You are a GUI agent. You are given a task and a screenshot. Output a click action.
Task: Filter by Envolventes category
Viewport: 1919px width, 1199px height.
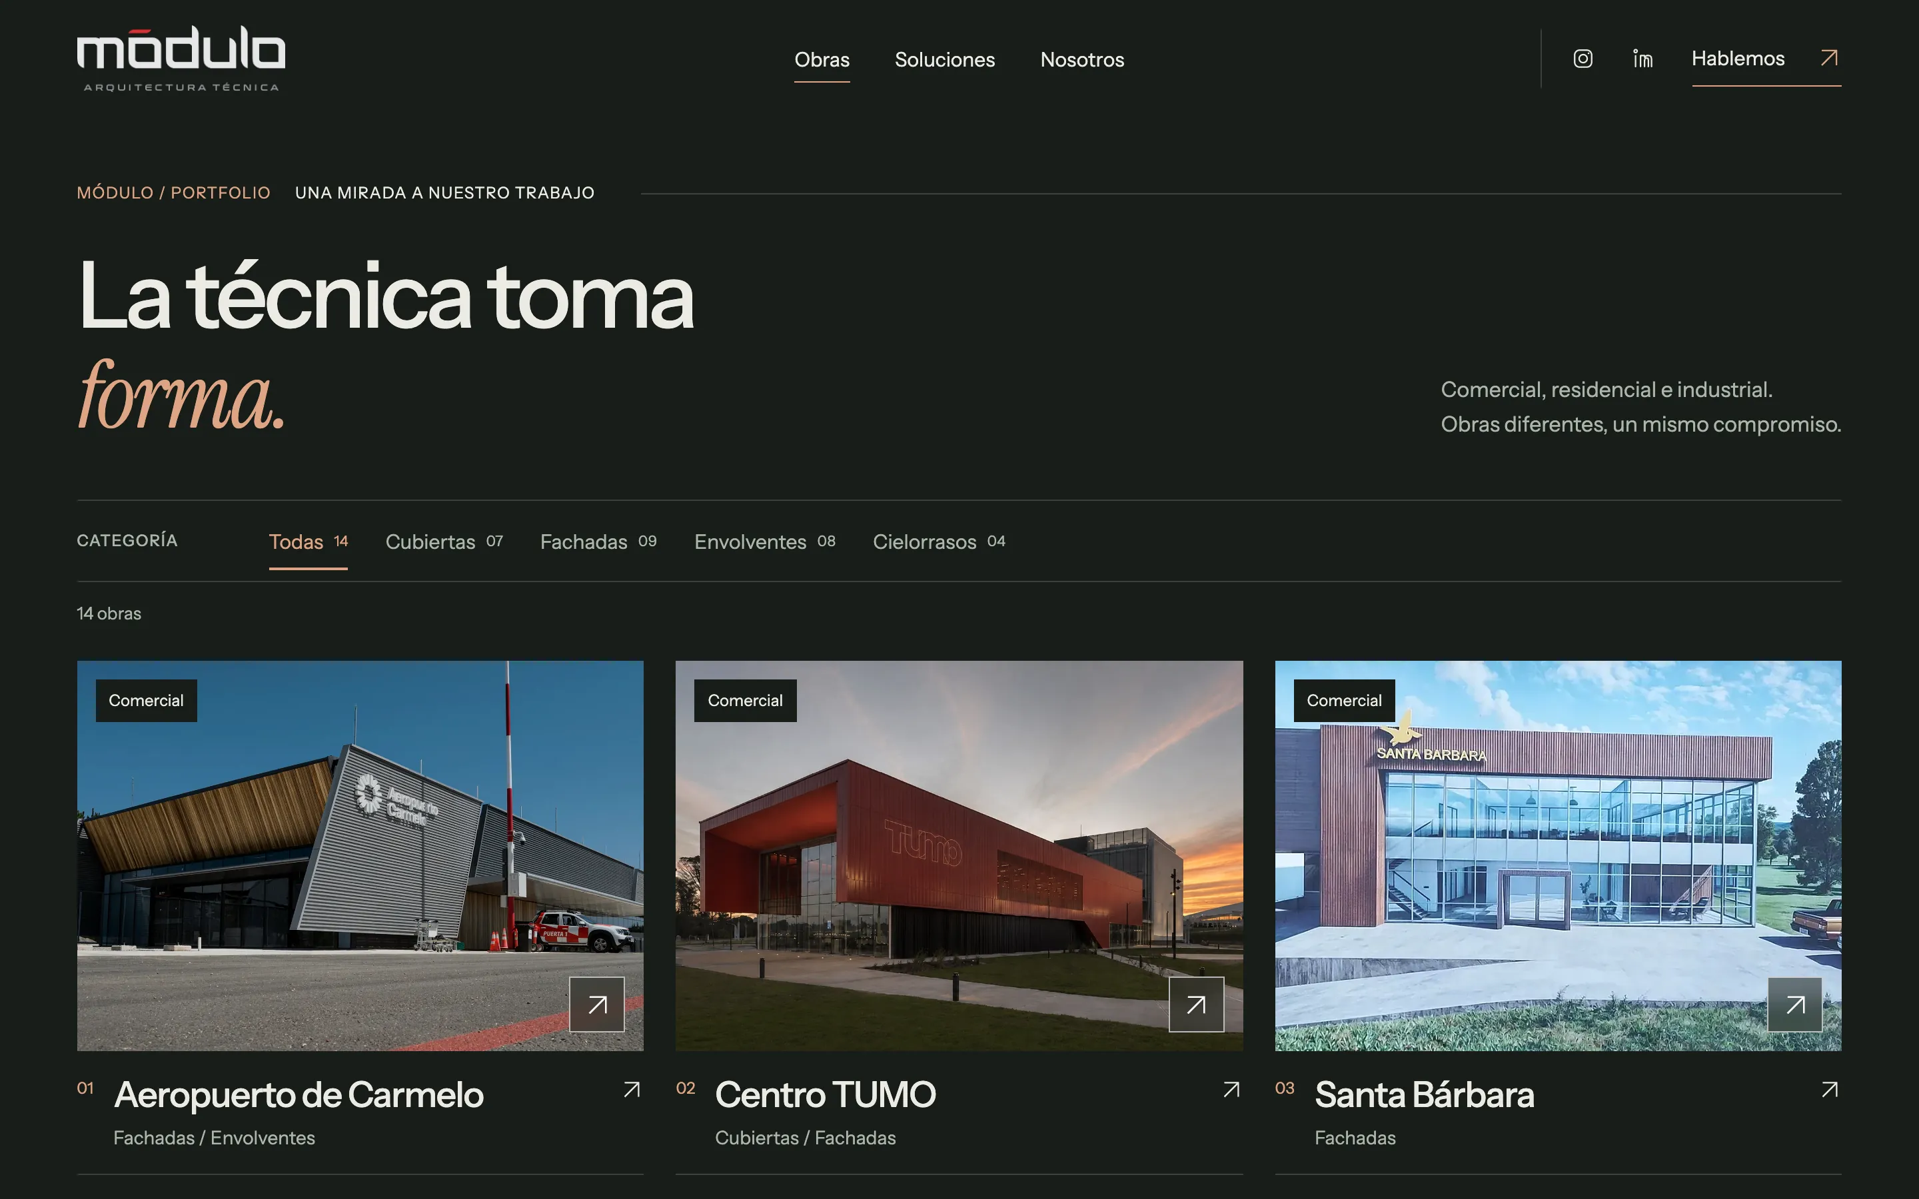(x=764, y=542)
